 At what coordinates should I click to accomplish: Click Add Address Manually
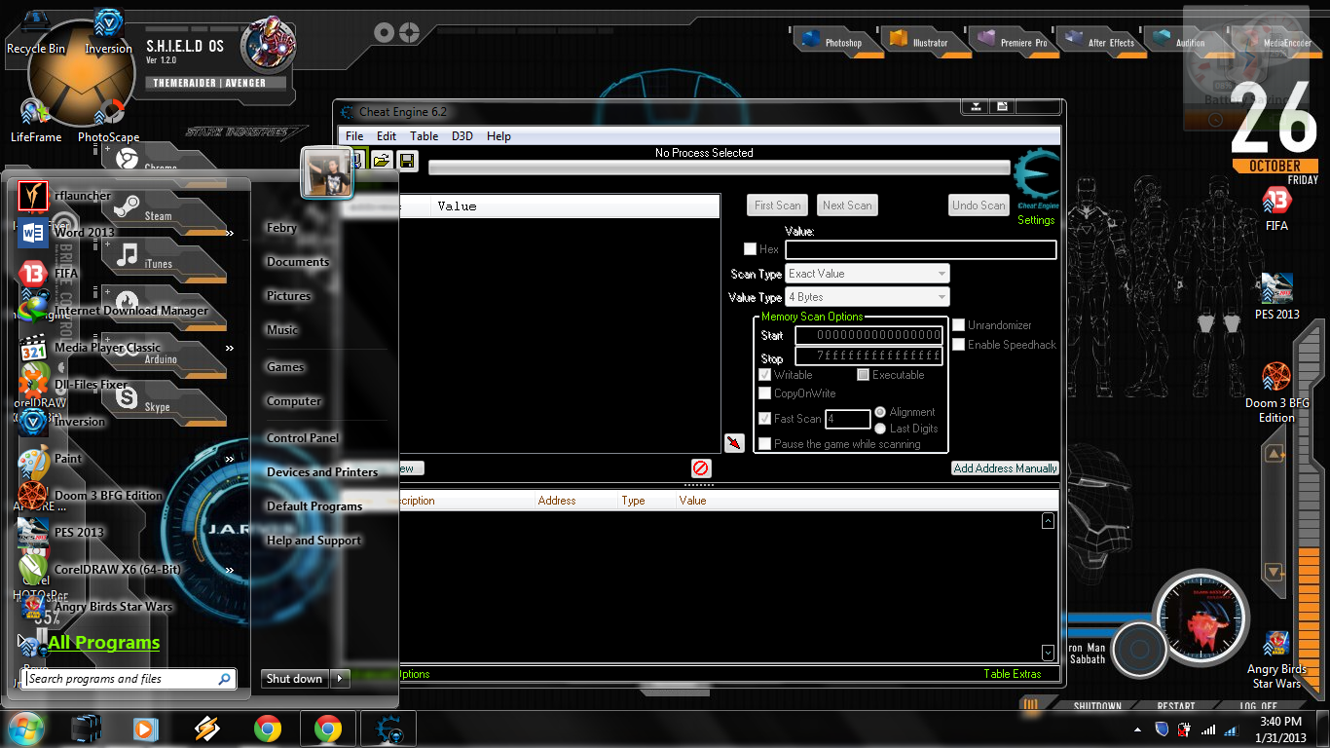[1005, 468]
